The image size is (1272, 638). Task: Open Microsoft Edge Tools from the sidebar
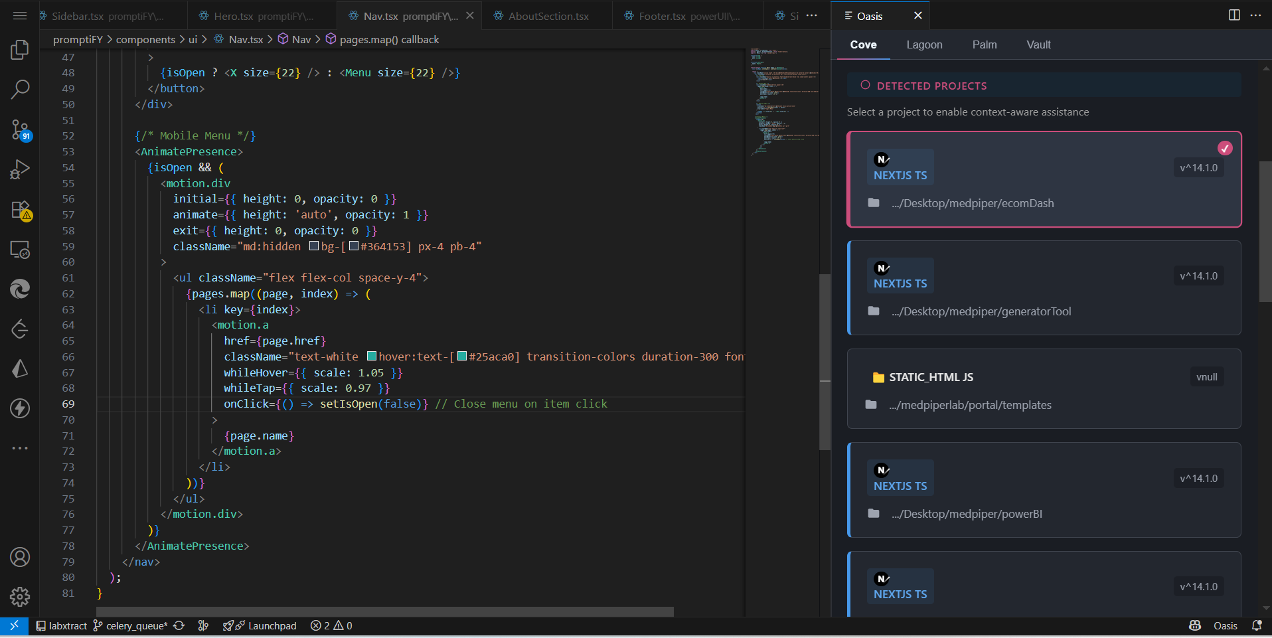[x=20, y=289]
